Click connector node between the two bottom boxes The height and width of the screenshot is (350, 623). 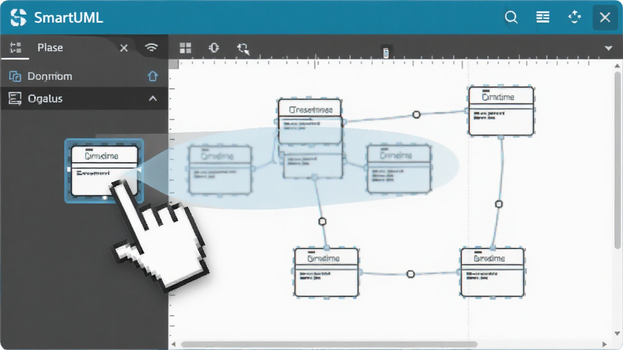[x=411, y=274]
